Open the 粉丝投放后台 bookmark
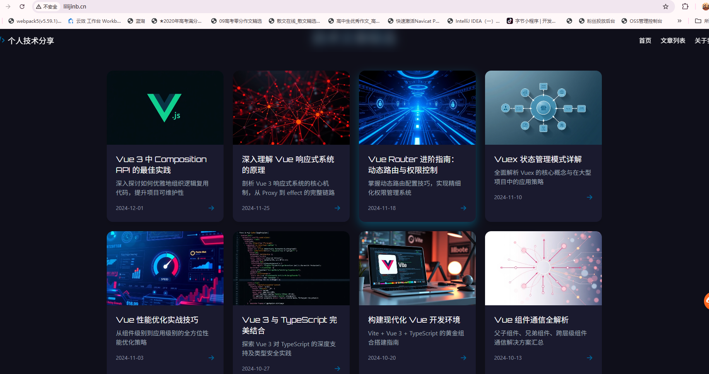The image size is (709, 374). 597,21
